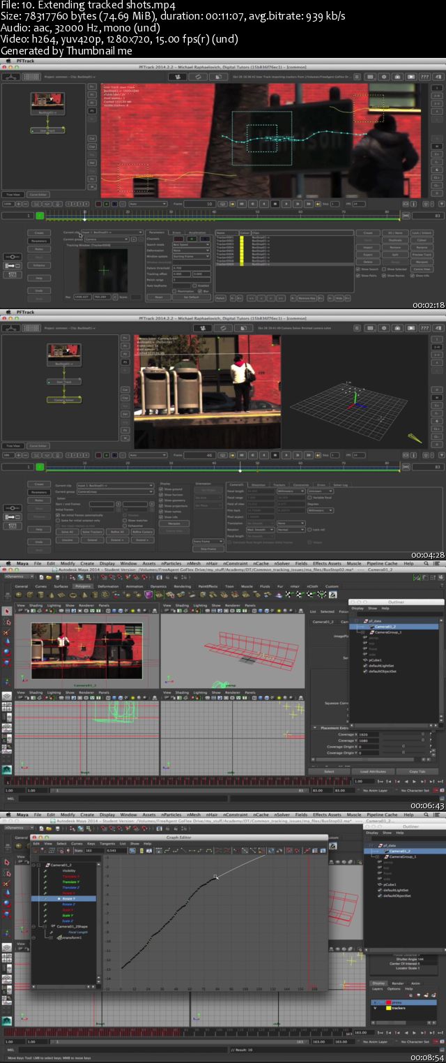This screenshot has height=1063, width=446.
Task: Open Window update Starting Frame dropdown, 02:18
Action: click(192, 256)
